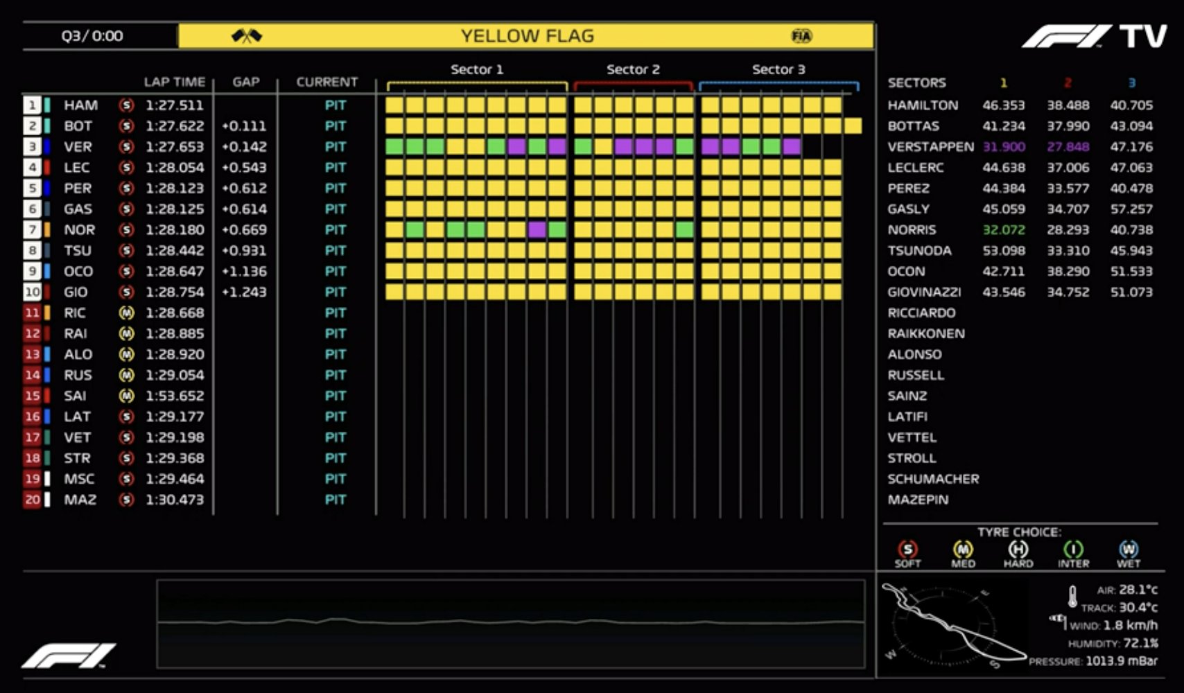Click first purple mini-sector in VER row
This screenshot has width=1184, height=693.
516,146
